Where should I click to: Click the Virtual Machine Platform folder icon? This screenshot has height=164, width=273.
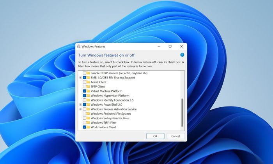pos(88,91)
